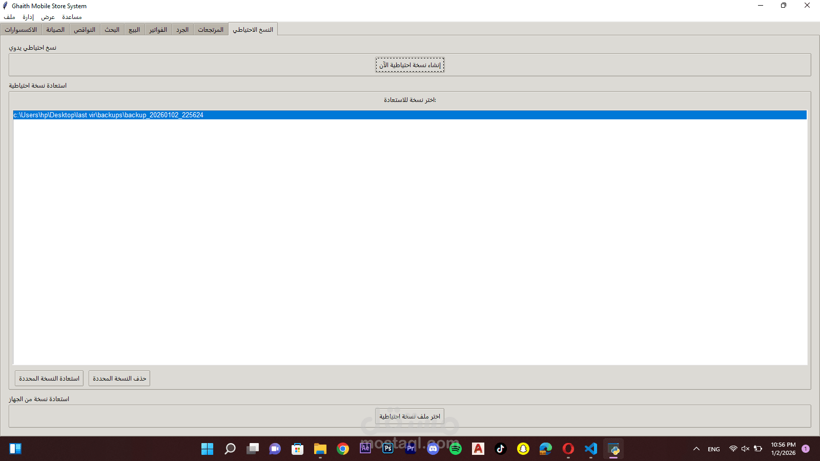Restore down the application window
The width and height of the screenshot is (820, 461).
pyautogui.click(x=784, y=6)
